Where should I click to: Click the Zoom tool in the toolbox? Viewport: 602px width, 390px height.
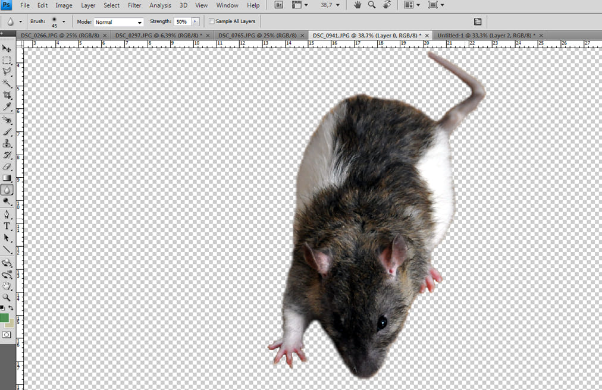[x=7, y=297]
